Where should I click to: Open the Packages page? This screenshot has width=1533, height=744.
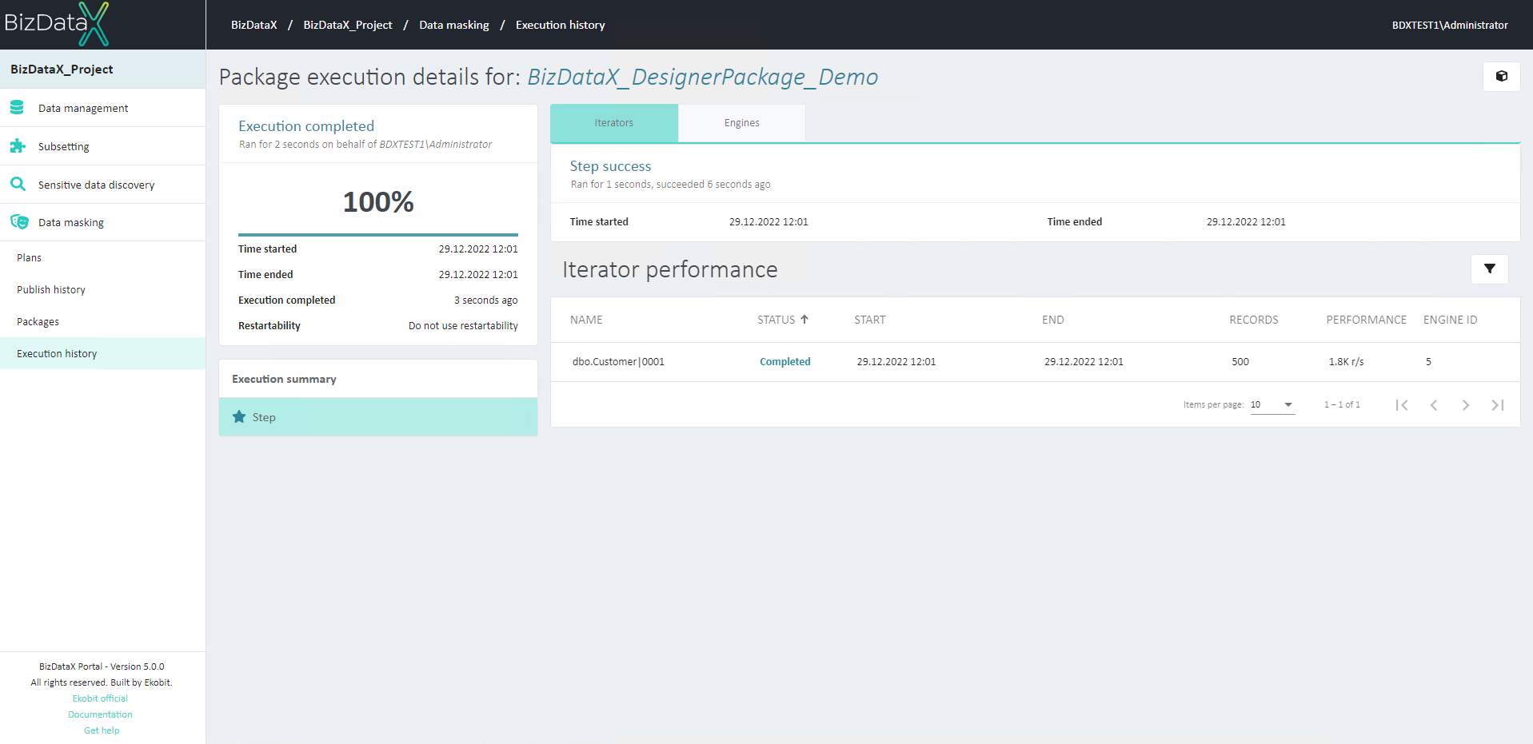point(102,321)
